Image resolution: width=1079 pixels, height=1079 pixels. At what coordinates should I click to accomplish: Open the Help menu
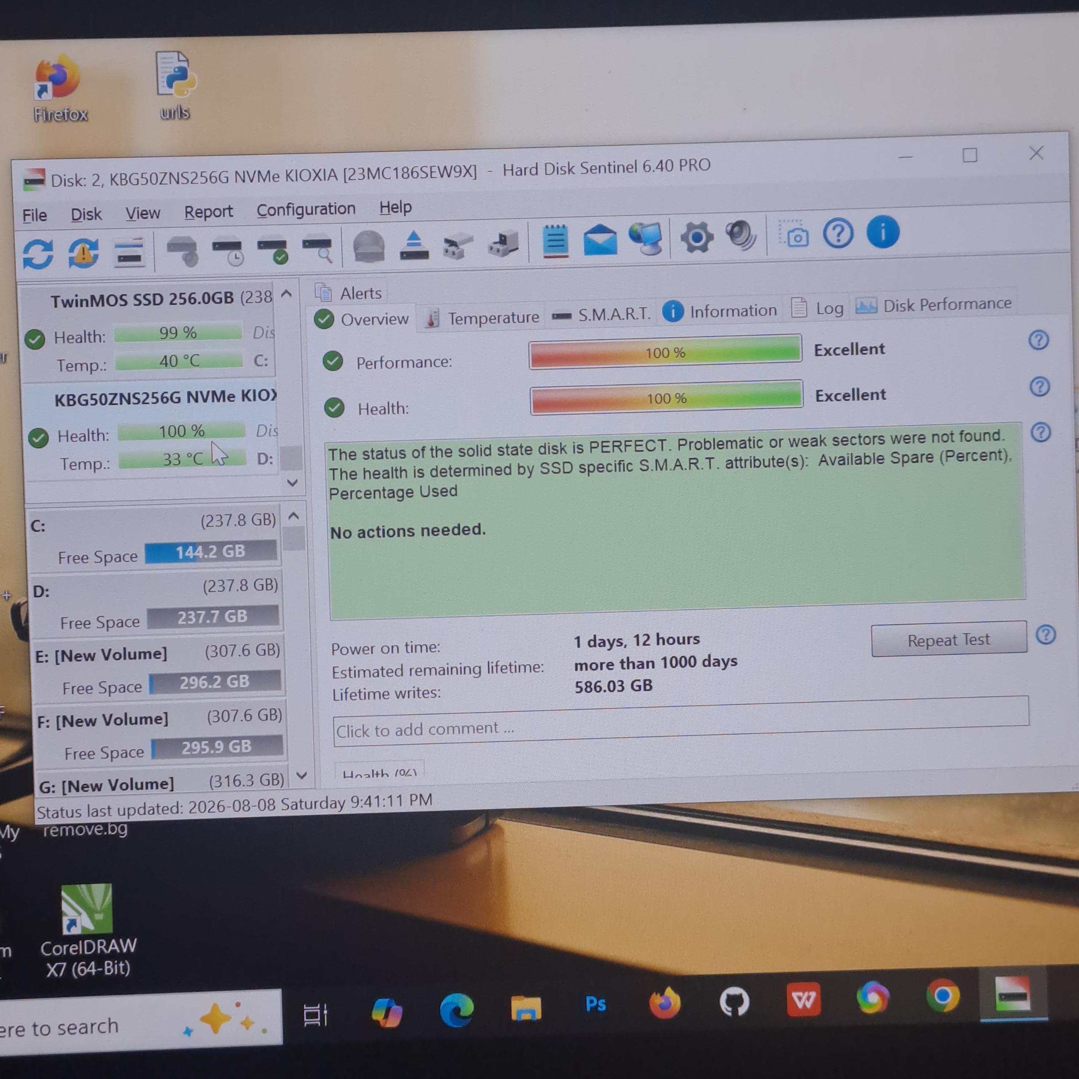395,207
